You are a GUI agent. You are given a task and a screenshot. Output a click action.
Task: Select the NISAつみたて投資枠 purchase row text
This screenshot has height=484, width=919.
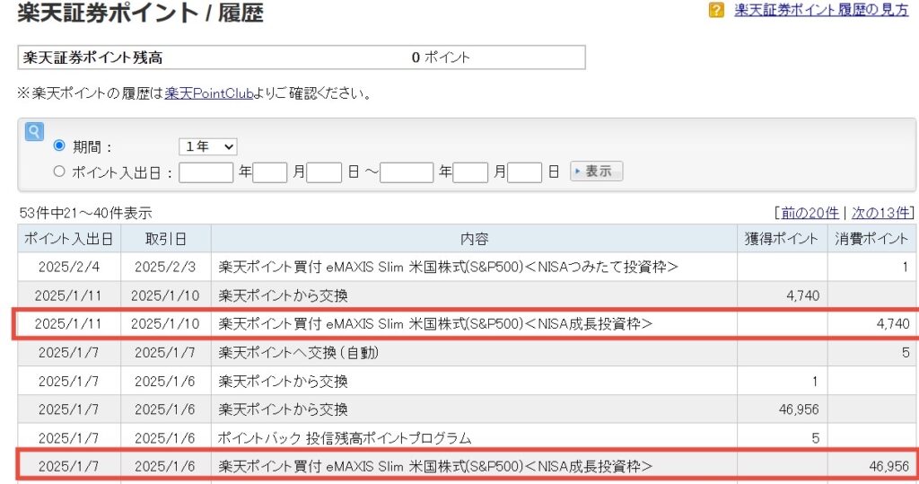(x=449, y=267)
